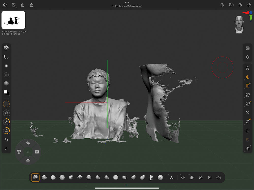The image size is (254, 190).
Task: Open the stroke type dotted-curve picker
Action: (6, 57)
